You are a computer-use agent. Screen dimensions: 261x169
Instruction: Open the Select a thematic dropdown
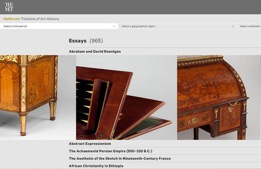(249, 26)
